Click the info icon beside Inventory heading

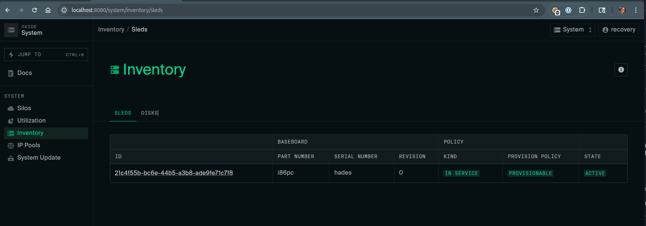[x=621, y=70]
